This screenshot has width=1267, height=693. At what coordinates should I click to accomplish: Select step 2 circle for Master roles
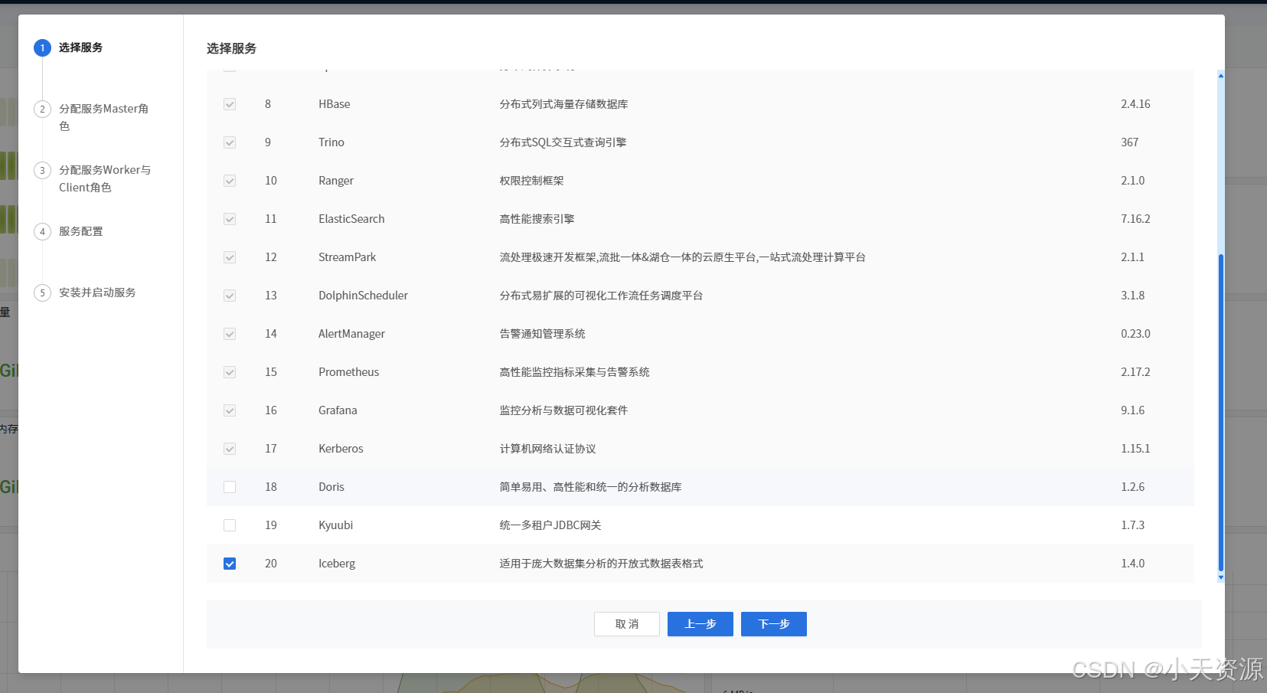42,109
